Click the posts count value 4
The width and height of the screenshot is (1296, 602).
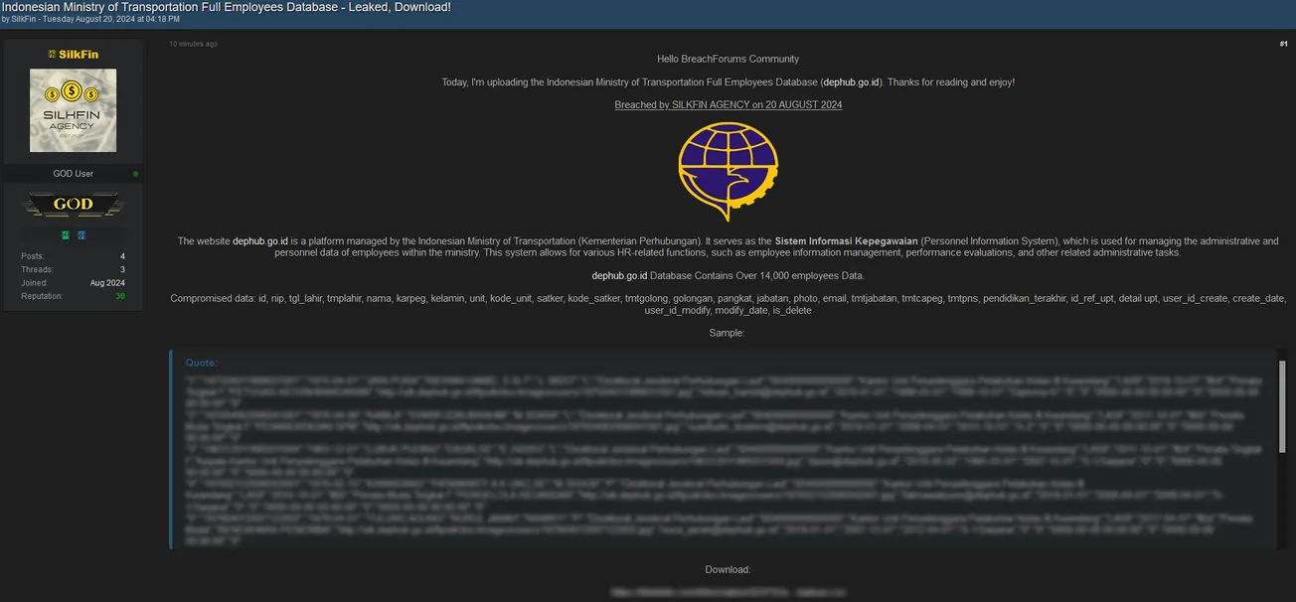point(122,256)
